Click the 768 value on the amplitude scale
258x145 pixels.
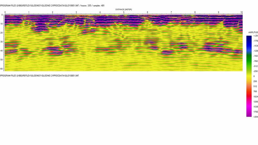(x=255, y=92)
